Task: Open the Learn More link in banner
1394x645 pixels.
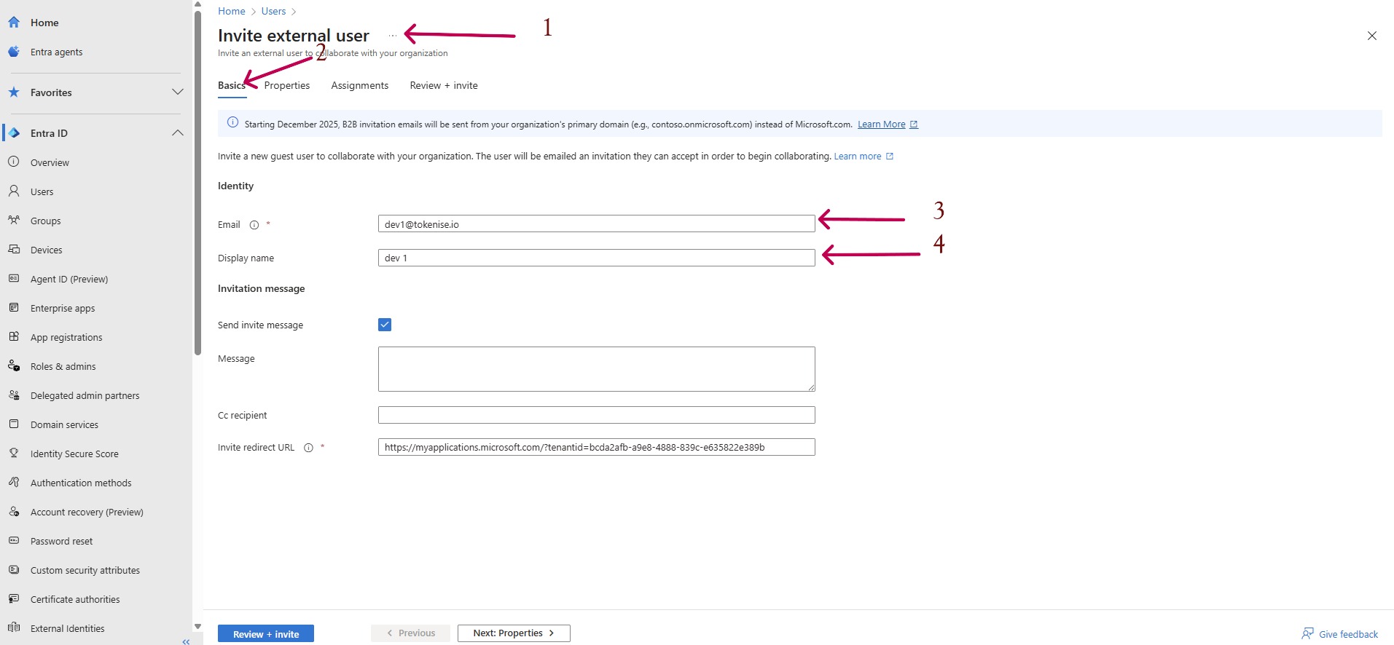Action: [x=881, y=124]
